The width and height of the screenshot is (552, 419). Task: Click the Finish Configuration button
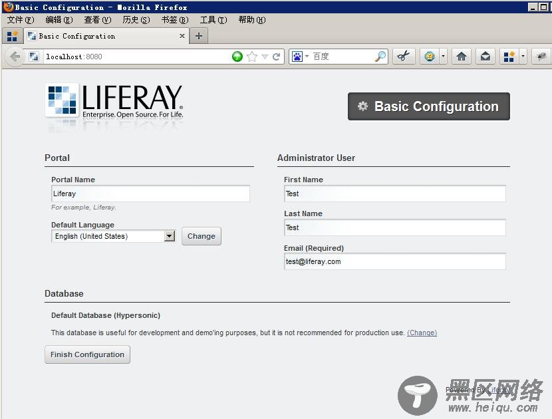pyautogui.click(x=87, y=354)
